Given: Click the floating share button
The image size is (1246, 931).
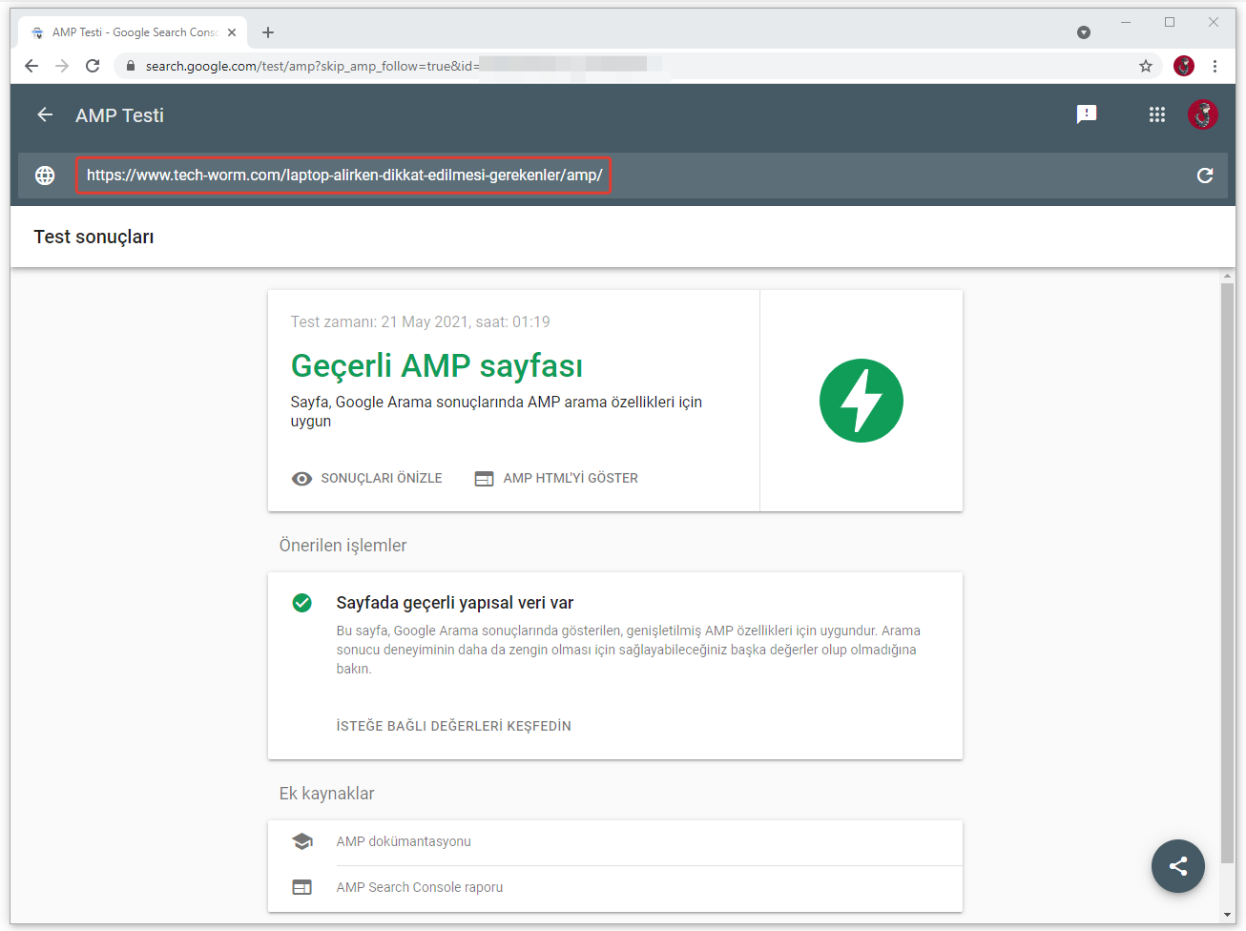Looking at the screenshot, I should [1177, 866].
